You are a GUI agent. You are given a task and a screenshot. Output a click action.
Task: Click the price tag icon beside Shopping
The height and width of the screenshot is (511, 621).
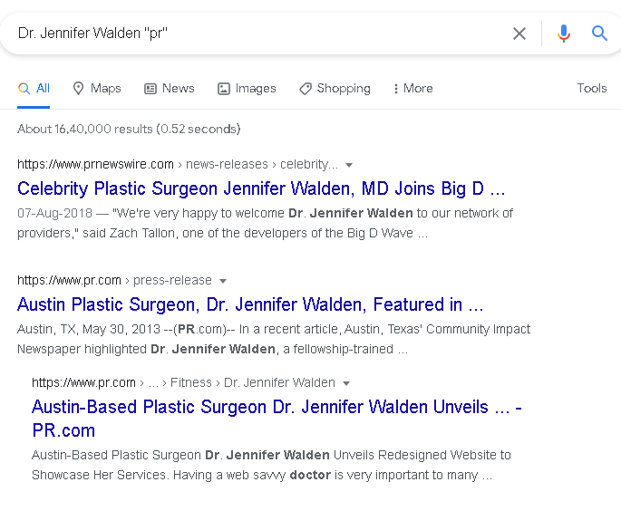pyautogui.click(x=306, y=89)
